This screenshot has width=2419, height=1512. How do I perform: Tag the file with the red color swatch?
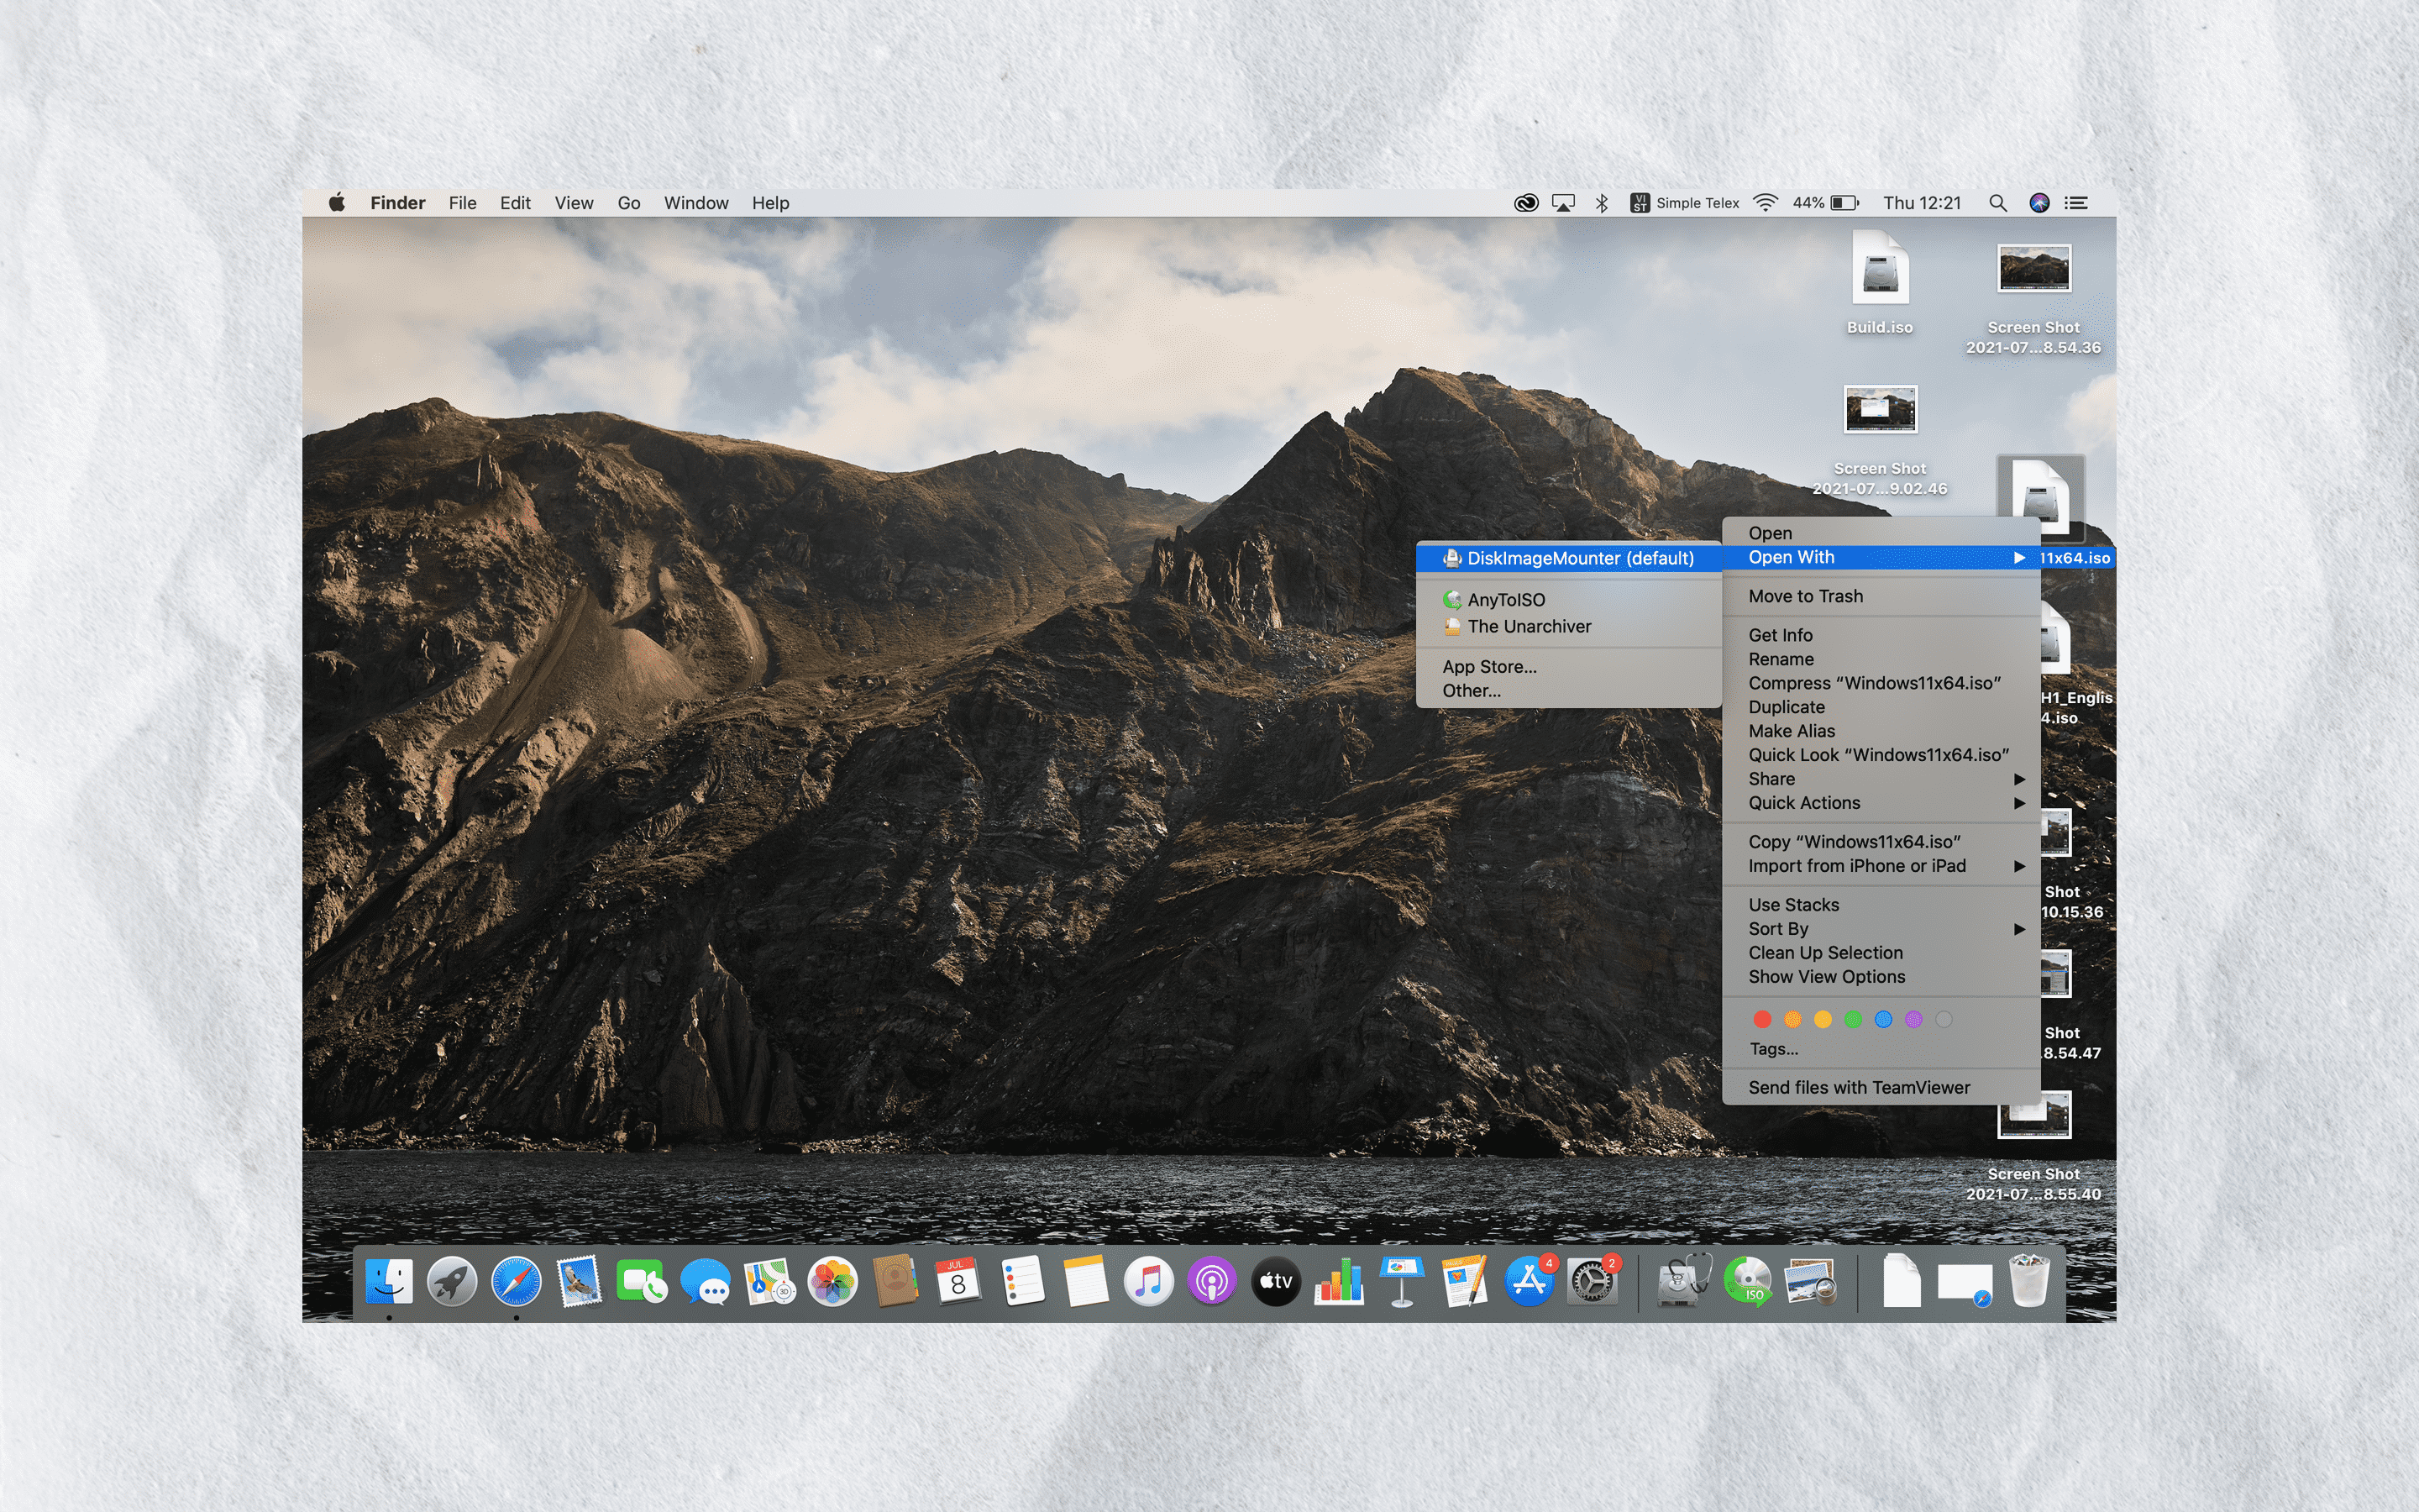(x=1762, y=1019)
